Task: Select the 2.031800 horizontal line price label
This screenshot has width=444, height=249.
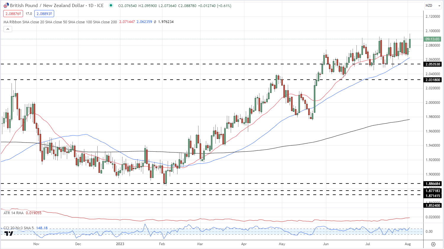Action: pyautogui.click(x=432, y=80)
